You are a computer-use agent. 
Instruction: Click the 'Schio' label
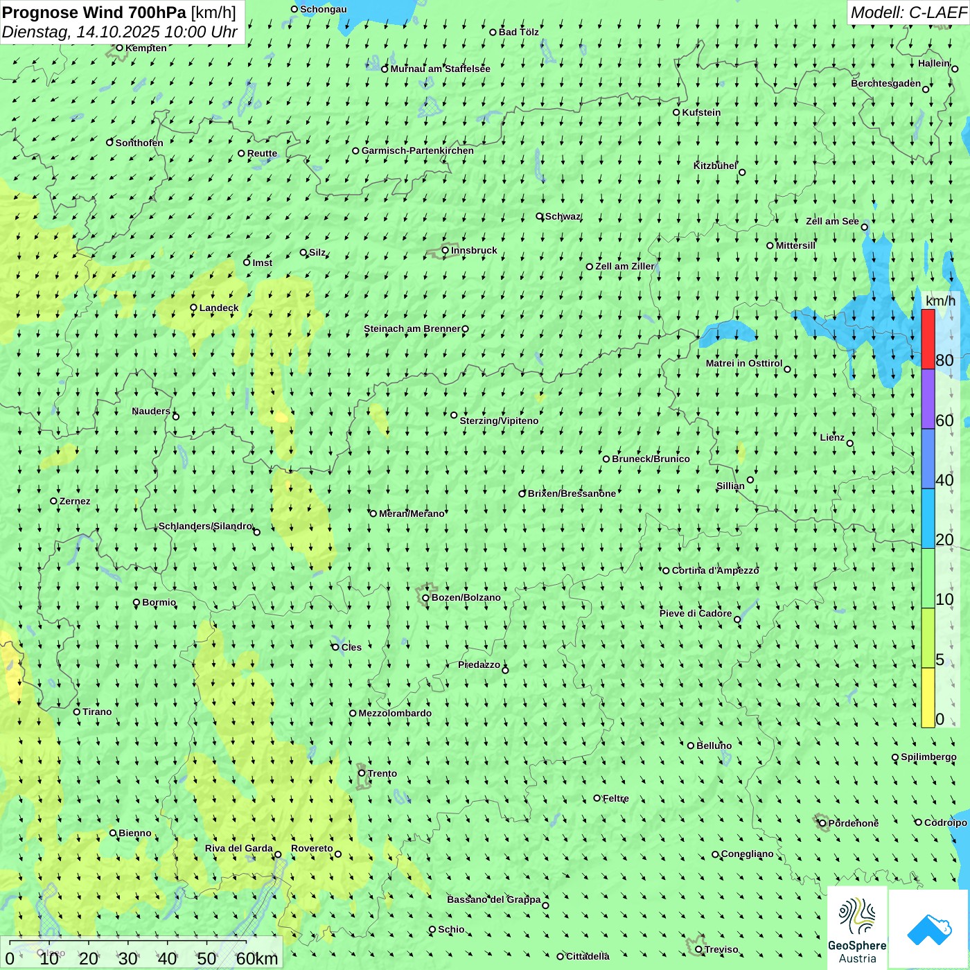(451, 929)
